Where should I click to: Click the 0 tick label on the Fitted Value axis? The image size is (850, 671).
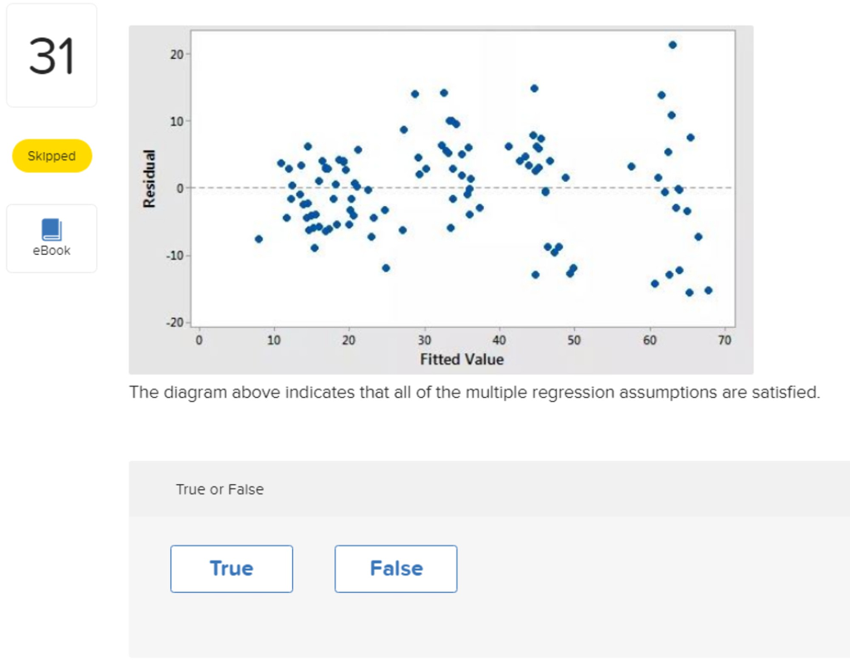click(x=199, y=340)
